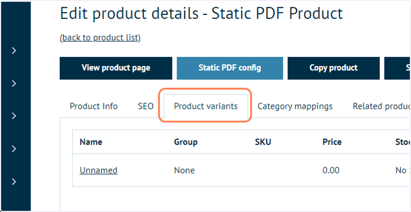Expand the fourth sidebar chevron arrow
This screenshot has height=212, width=411.
pos(14,149)
